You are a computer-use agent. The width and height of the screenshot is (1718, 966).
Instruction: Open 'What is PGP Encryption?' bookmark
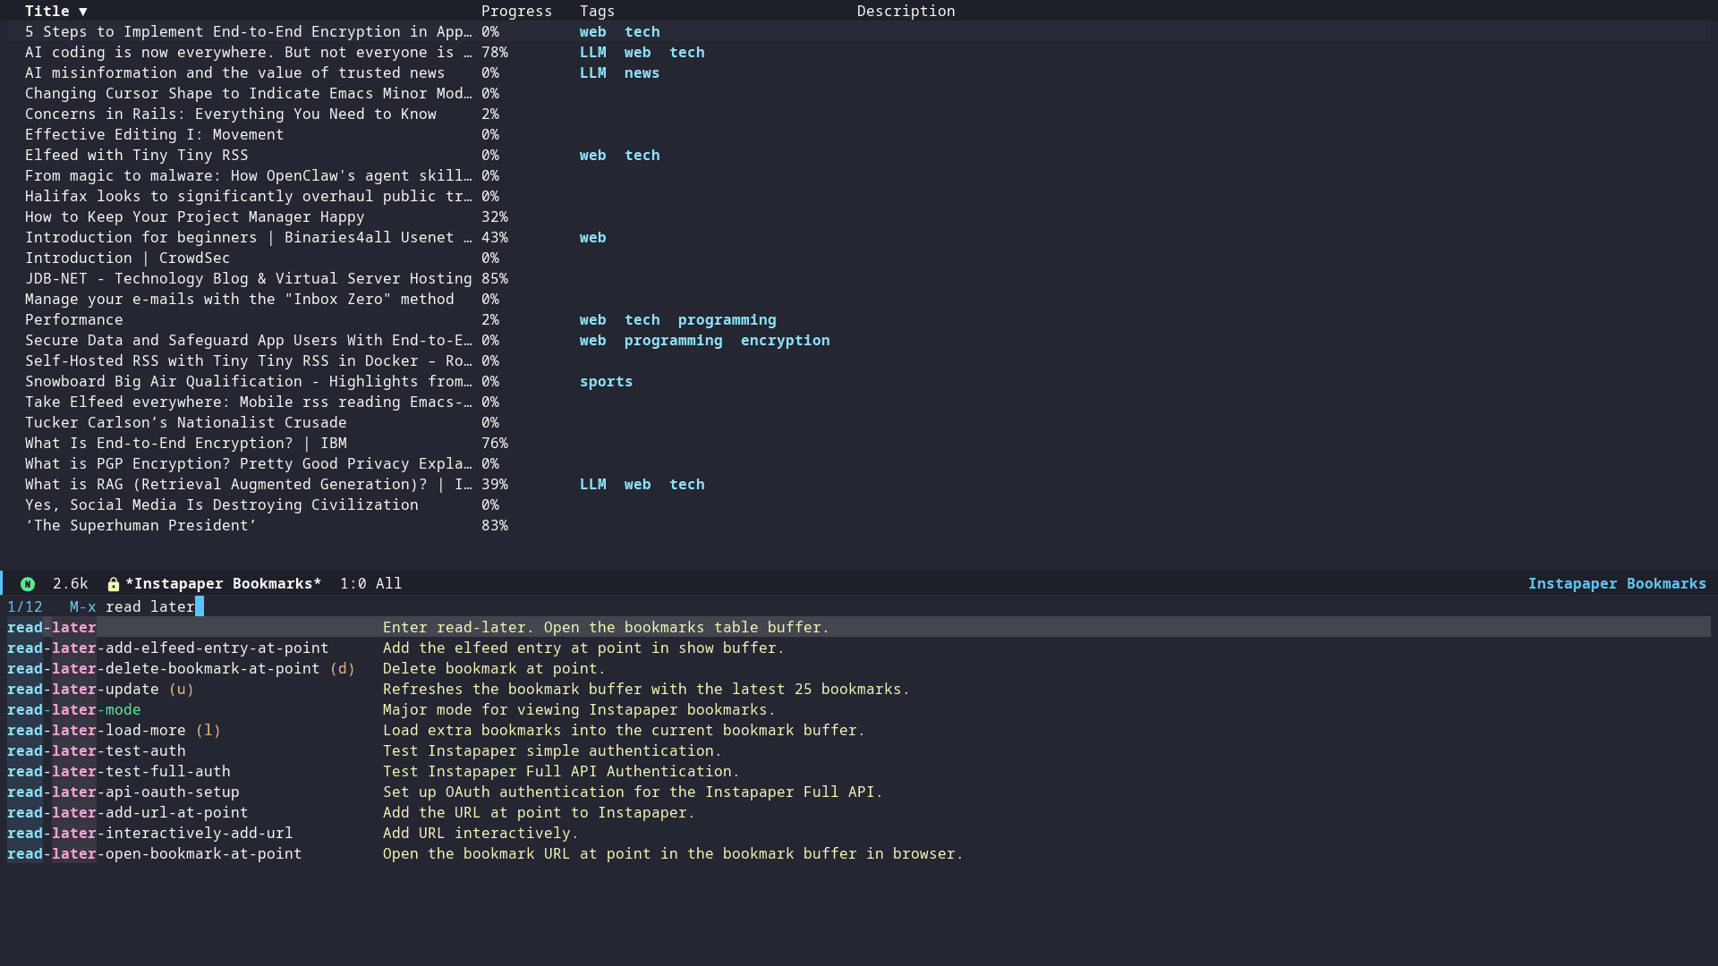(249, 464)
